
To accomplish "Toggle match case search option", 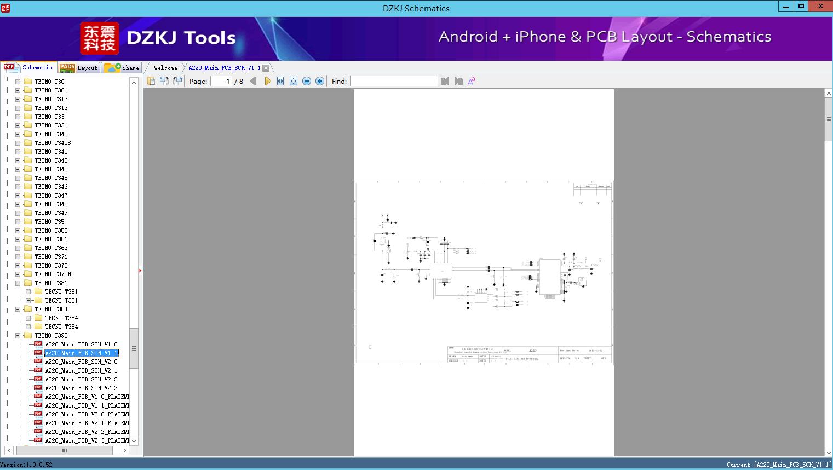I will pos(472,81).
